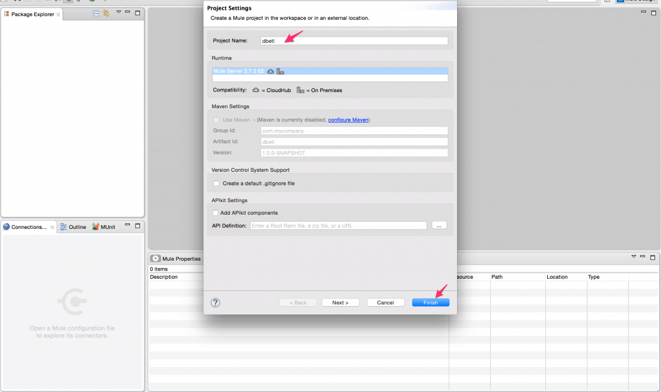Open the wizard help question mark icon
This screenshot has width=661, height=392.
click(x=215, y=302)
